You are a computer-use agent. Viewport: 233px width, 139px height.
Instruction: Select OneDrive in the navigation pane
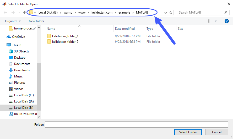click(x=18, y=37)
